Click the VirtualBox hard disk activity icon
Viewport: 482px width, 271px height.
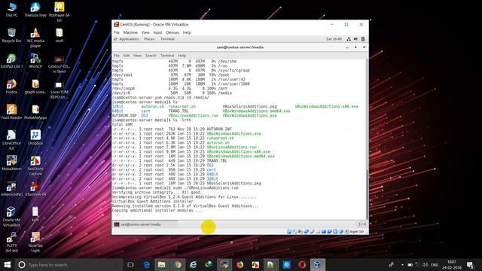[x=289, y=232]
